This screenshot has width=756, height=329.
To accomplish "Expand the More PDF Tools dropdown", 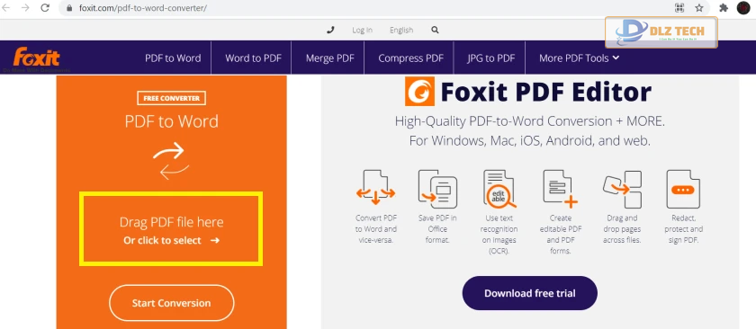I will (579, 58).
